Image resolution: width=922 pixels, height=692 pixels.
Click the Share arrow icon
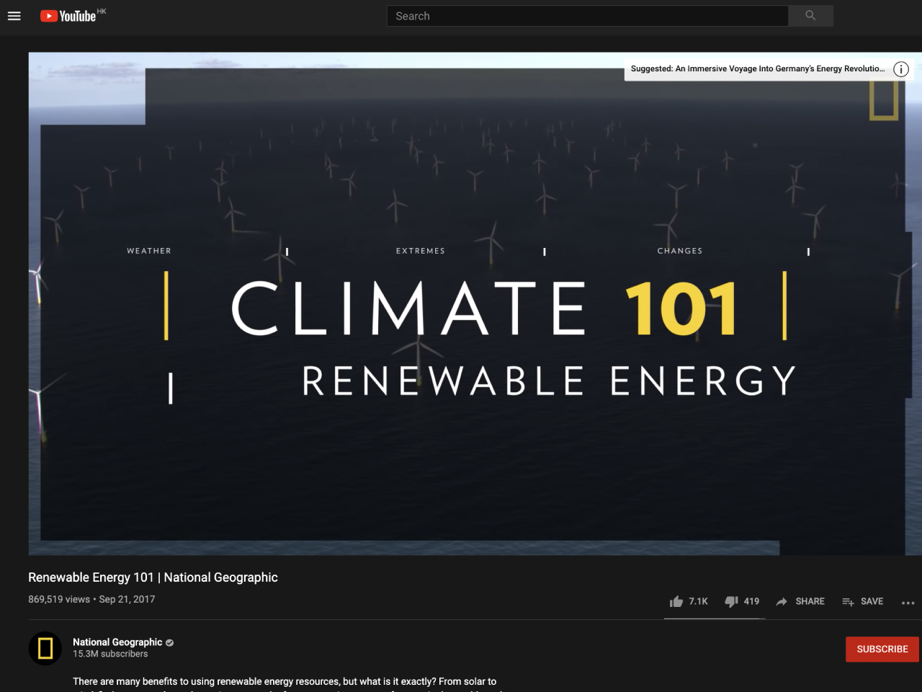pyautogui.click(x=782, y=601)
